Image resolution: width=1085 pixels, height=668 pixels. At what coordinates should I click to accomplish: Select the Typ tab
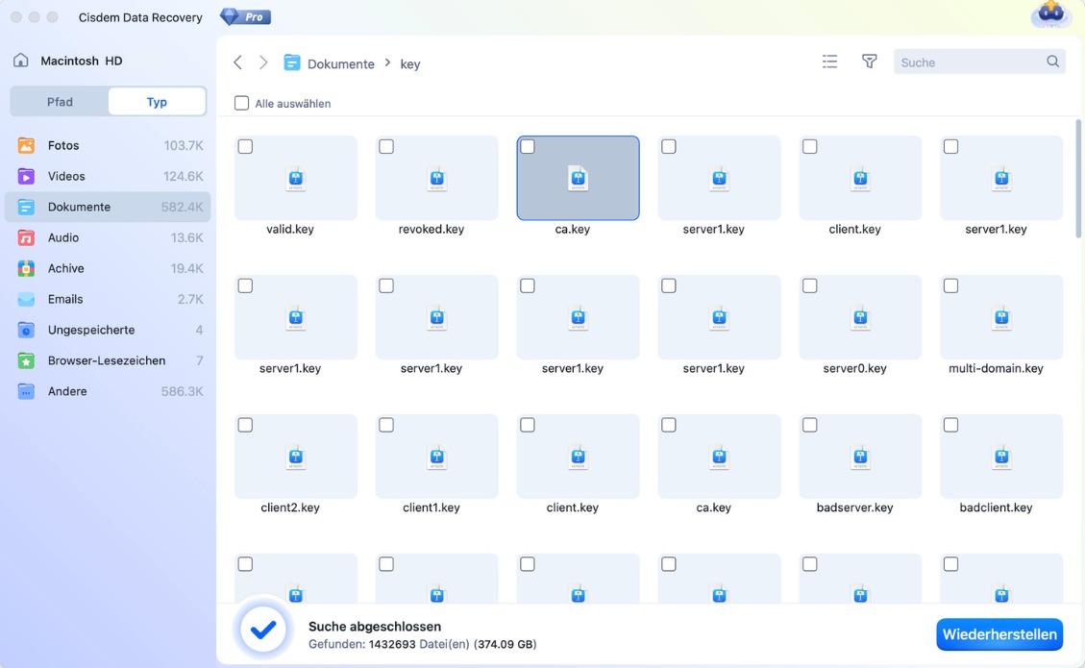157,101
